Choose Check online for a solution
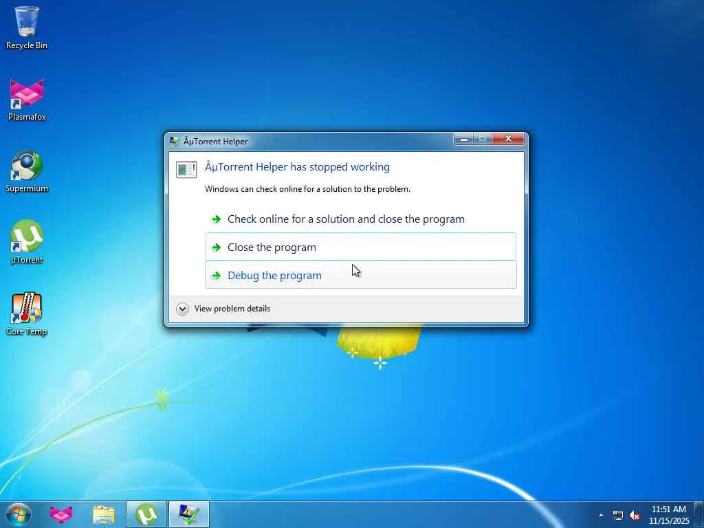The height and width of the screenshot is (528, 704). 360,219
